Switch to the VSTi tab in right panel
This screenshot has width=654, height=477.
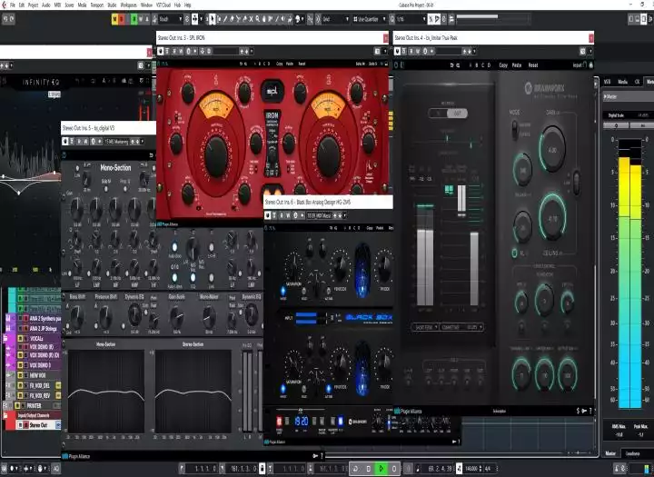coord(608,82)
